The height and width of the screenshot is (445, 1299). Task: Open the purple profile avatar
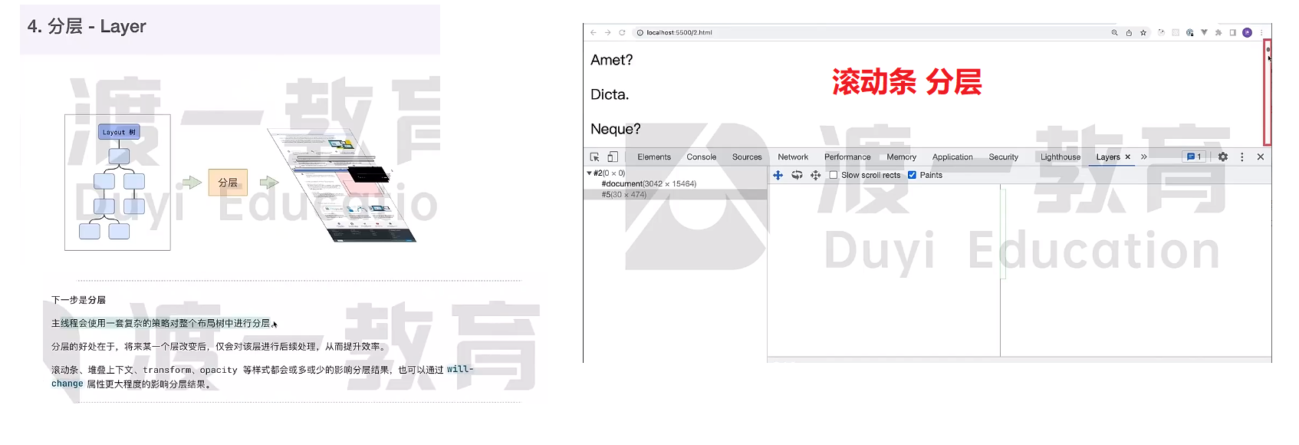[1247, 33]
